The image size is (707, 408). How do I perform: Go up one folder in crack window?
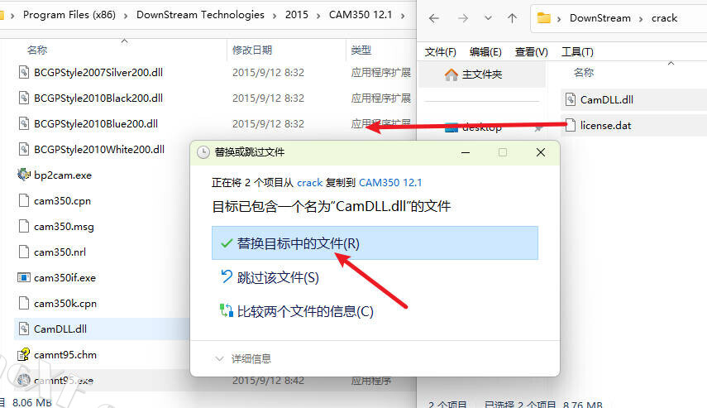[512, 18]
